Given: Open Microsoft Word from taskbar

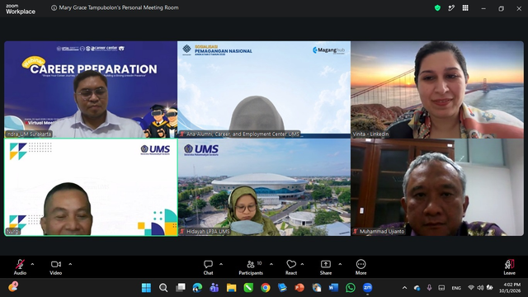Looking at the screenshot, I should 333,288.
